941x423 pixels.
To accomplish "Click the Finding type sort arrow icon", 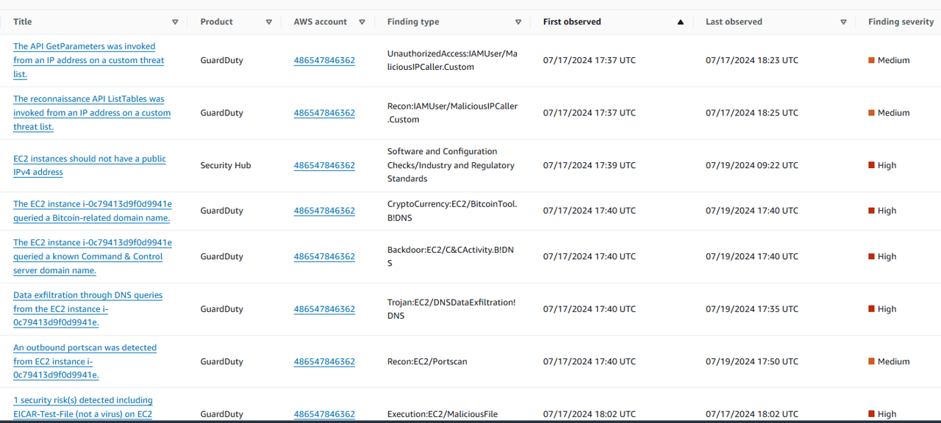I will (518, 22).
